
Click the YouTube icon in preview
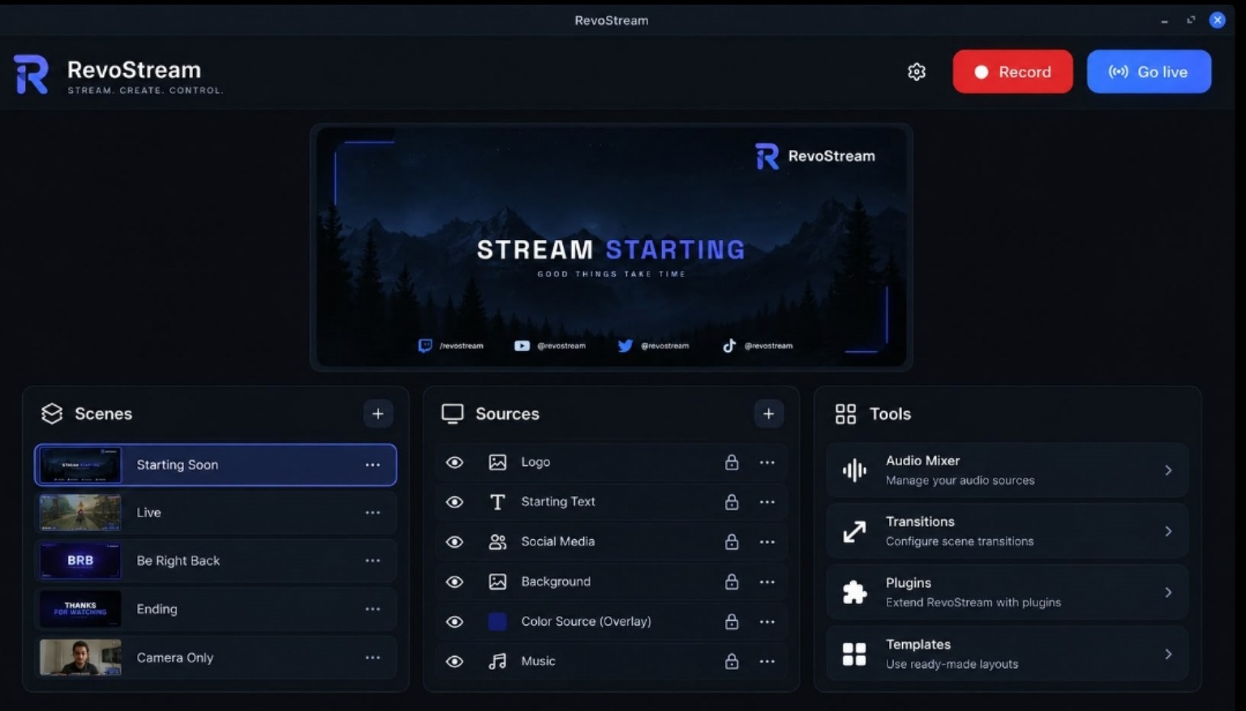pyautogui.click(x=522, y=345)
